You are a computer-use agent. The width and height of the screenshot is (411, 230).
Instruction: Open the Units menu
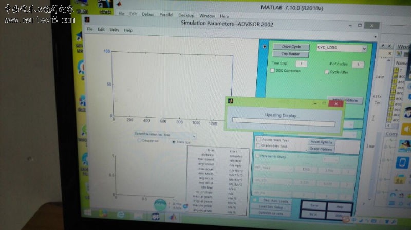tap(114, 30)
